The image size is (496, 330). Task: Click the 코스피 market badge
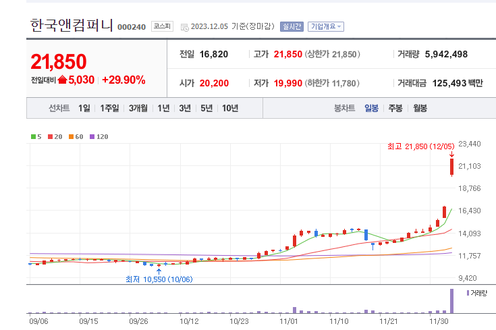click(x=162, y=26)
